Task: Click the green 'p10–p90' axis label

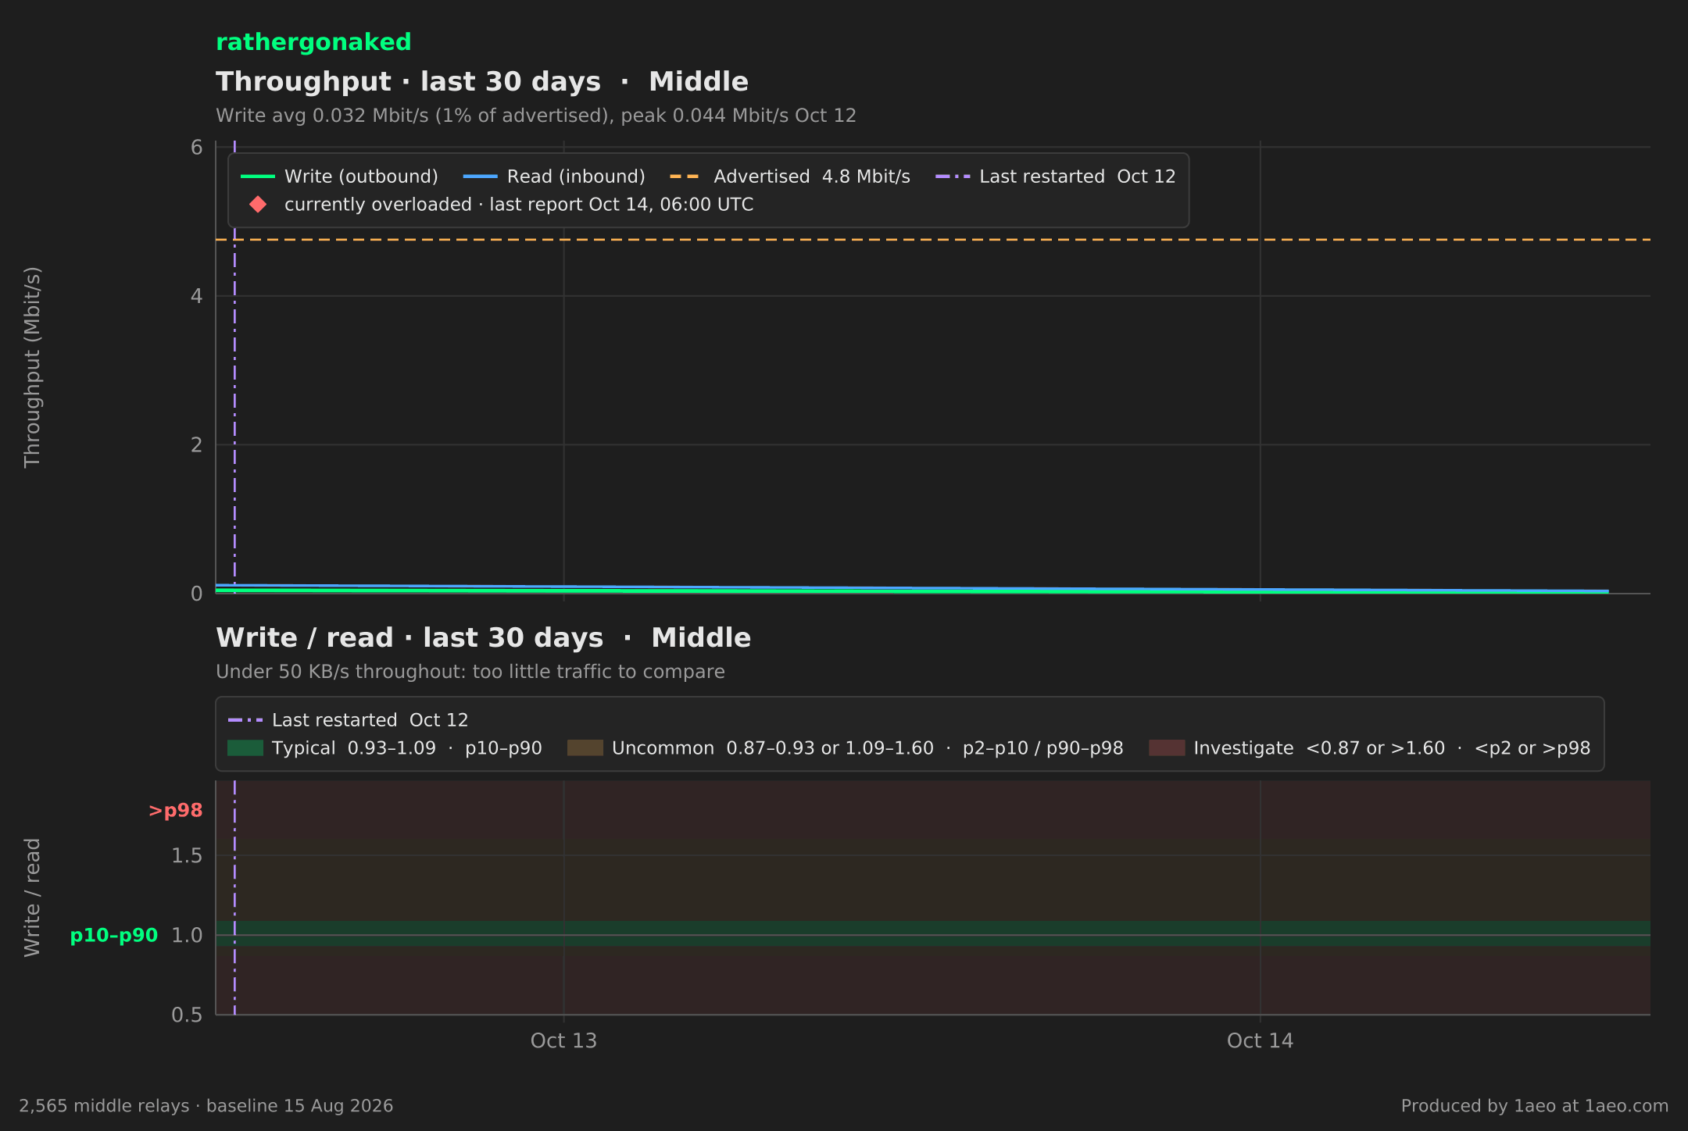Action: click(114, 936)
